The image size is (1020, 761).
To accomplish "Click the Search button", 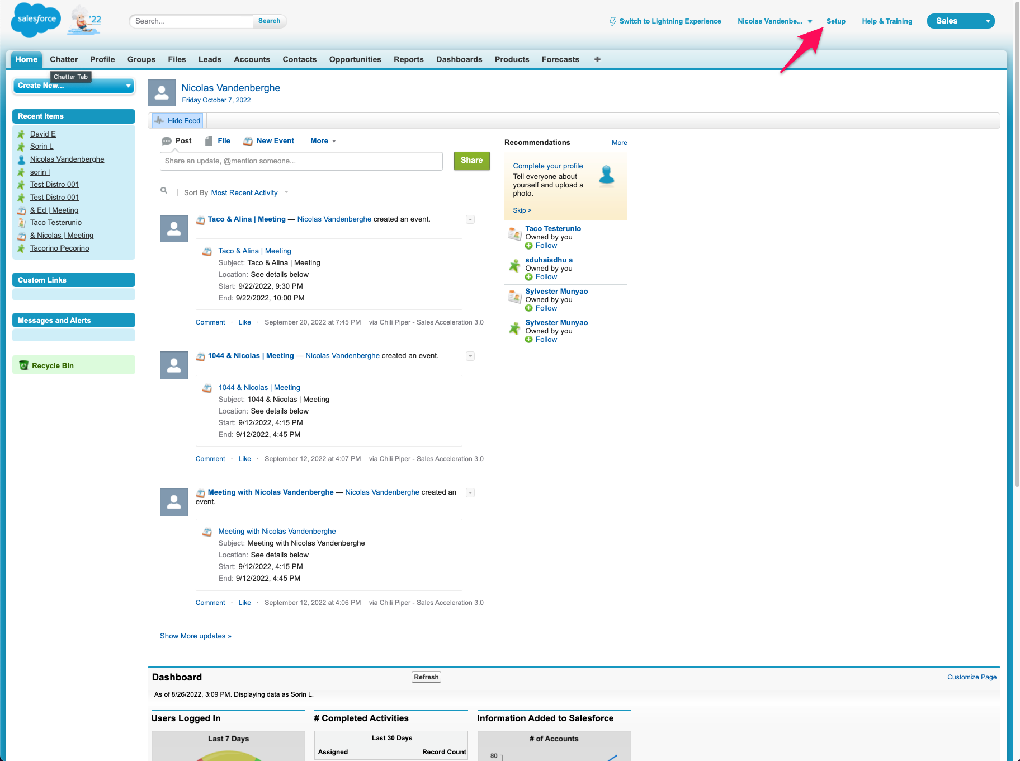I will click(x=270, y=21).
